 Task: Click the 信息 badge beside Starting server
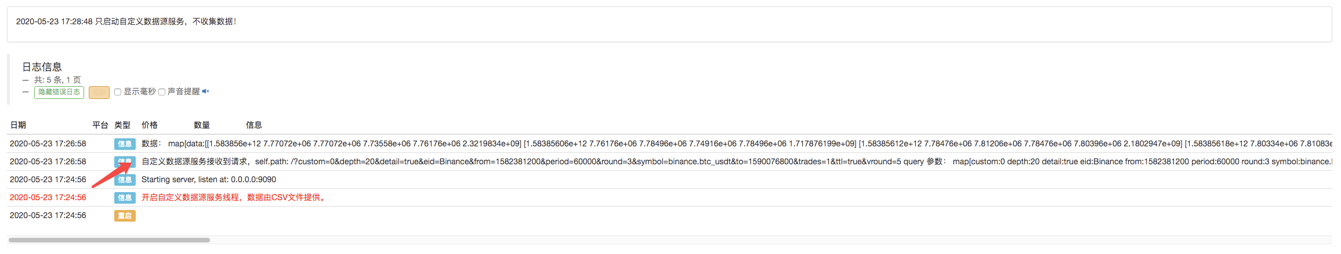coord(125,180)
